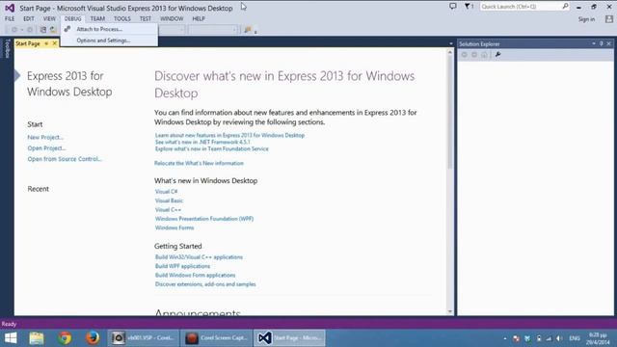617x347 pixels.
Task: Click the Find in Files toolbar icon
Action: pos(248,30)
